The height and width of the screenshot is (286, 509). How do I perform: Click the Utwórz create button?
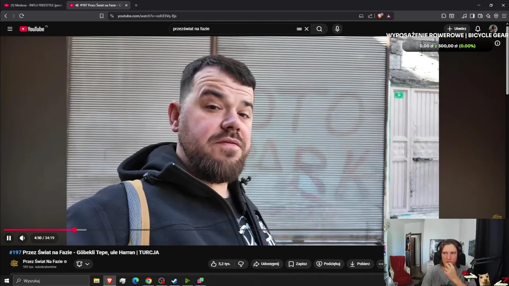pos(457,29)
